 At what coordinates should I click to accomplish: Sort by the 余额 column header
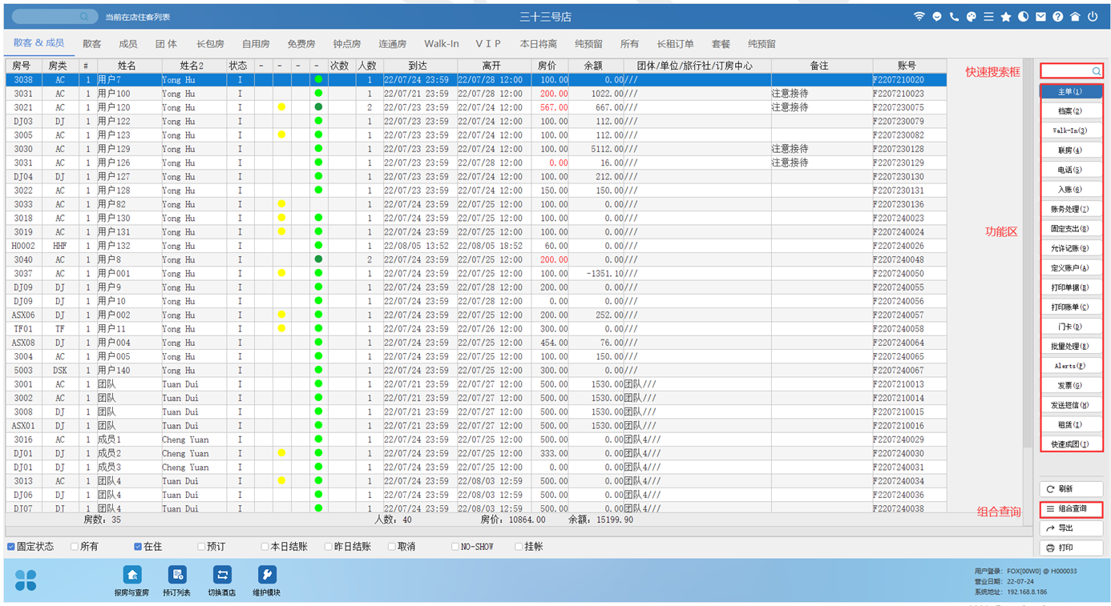pos(593,66)
